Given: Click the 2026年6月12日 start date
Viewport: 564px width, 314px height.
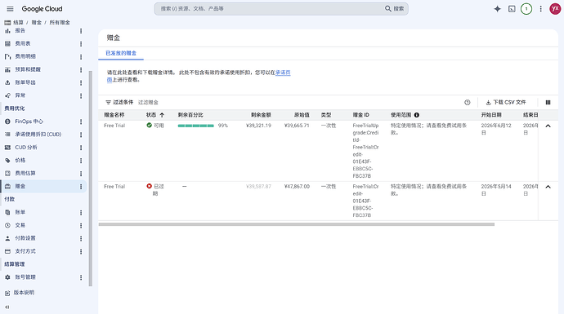Looking at the screenshot, I should pyautogui.click(x=496, y=129).
